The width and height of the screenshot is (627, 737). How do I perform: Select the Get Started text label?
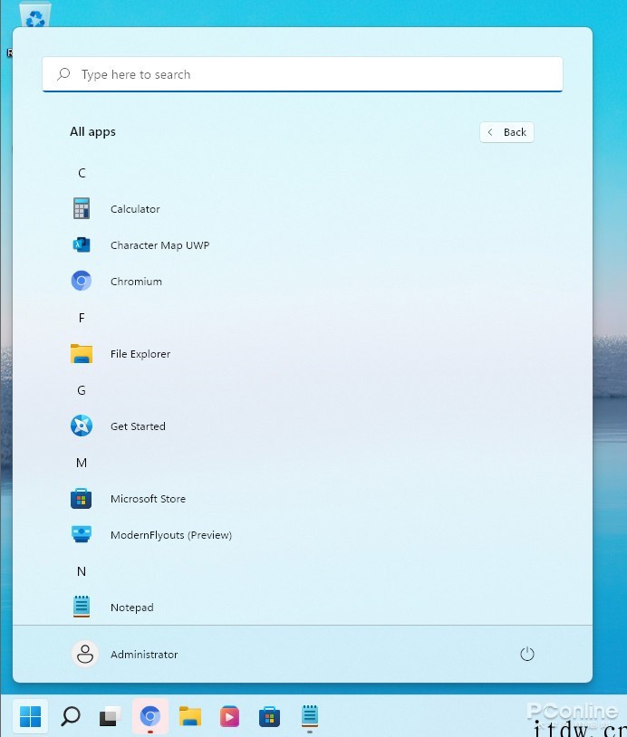click(138, 426)
